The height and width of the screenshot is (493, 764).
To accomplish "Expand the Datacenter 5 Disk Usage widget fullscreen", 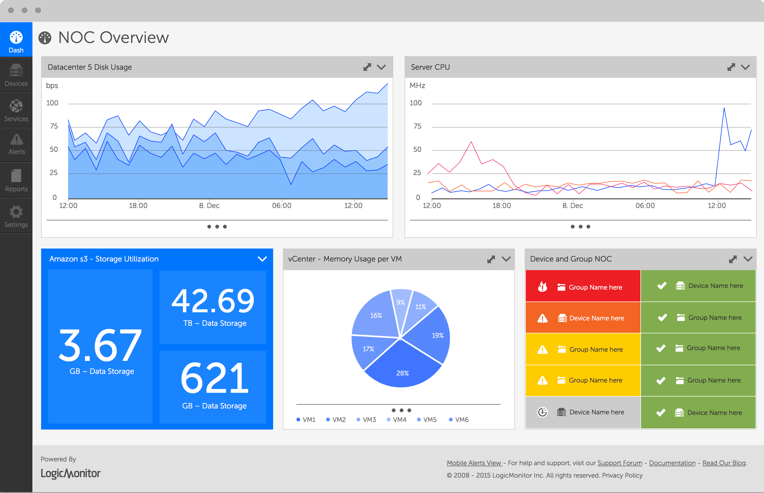I will tap(367, 67).
